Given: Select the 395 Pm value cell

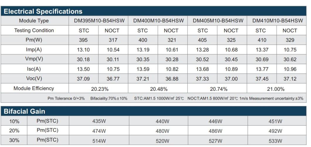Looking at the screenshot, I should point(84,40).
